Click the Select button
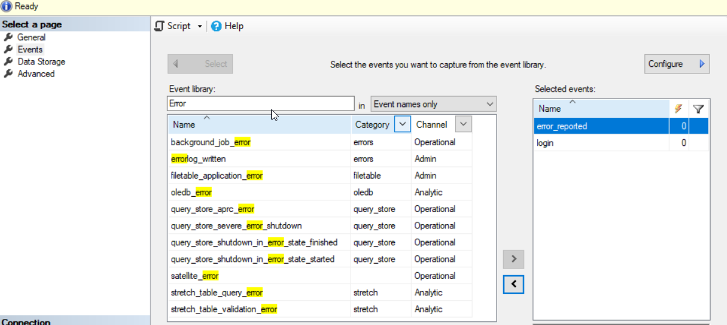 tap(200, 64)
